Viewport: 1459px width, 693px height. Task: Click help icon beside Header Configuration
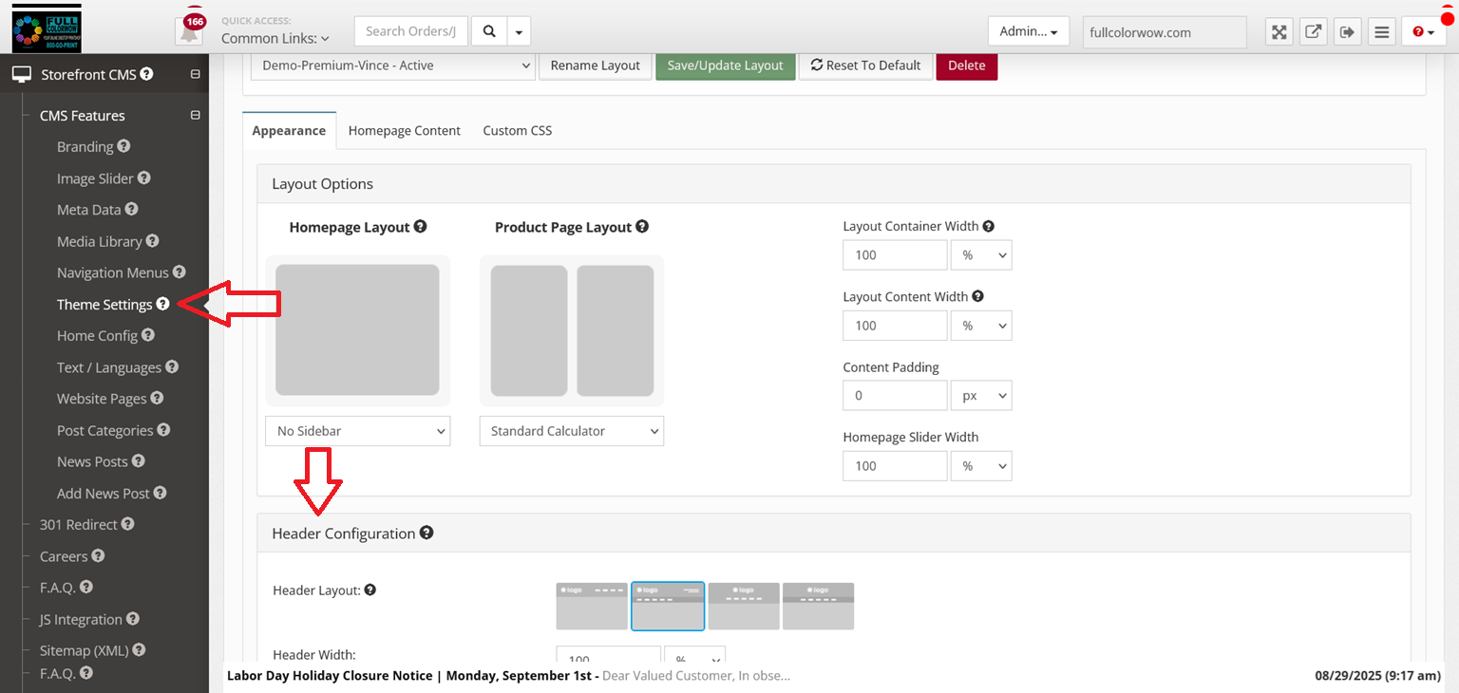pos(426,533)
